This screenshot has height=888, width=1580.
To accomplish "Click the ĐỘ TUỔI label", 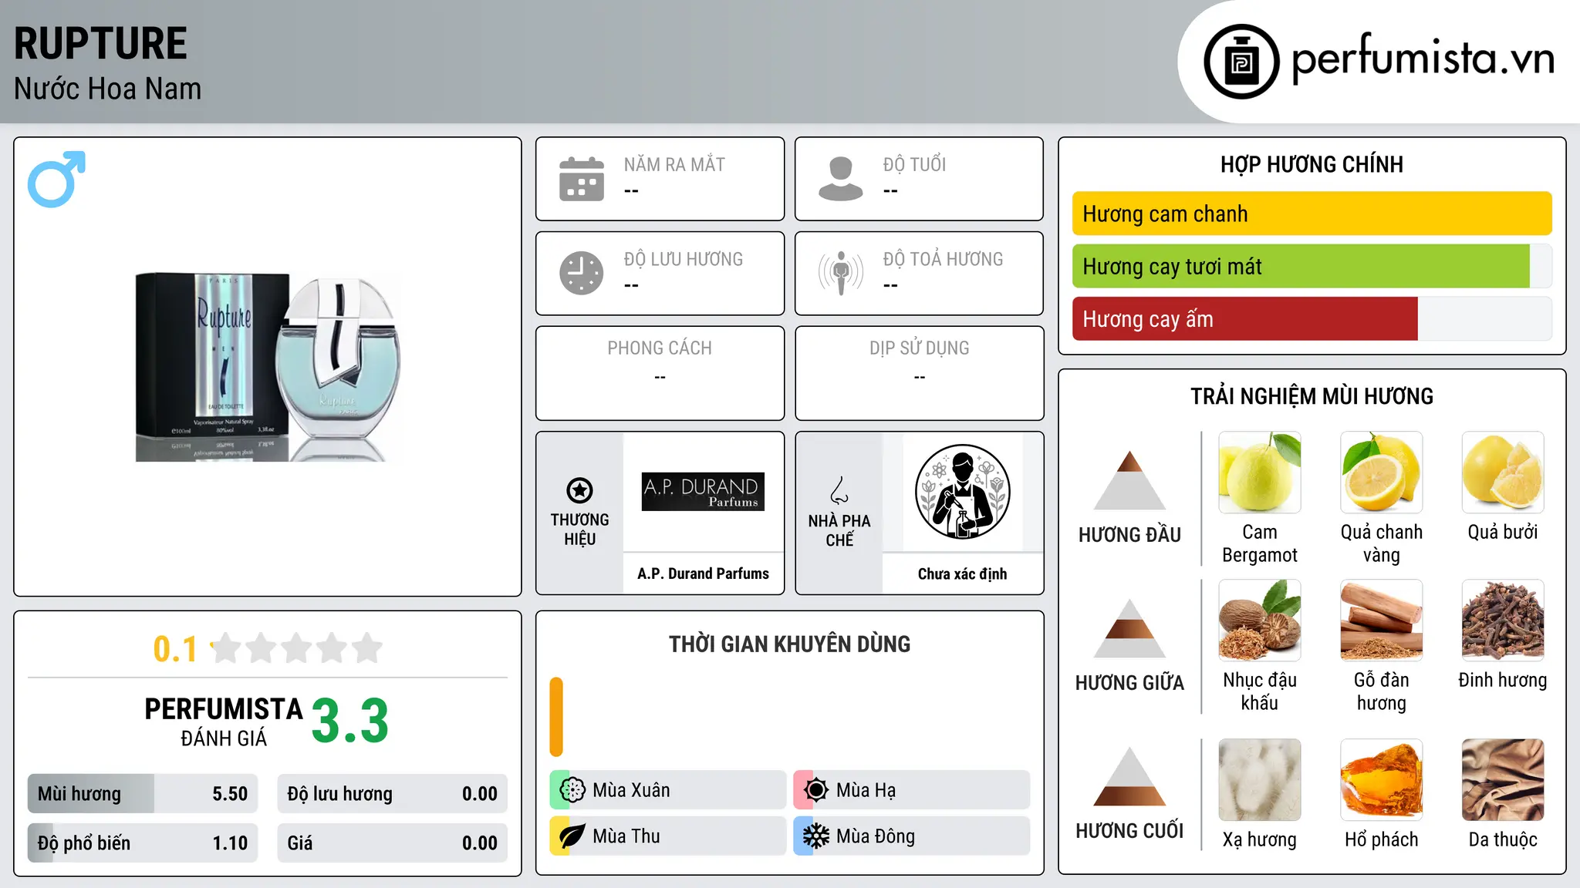I will (914, 164).
